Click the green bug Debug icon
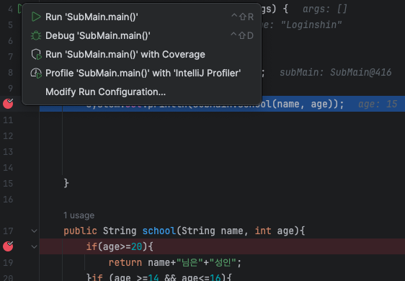 pyautogui.click(x=36, y=35)
